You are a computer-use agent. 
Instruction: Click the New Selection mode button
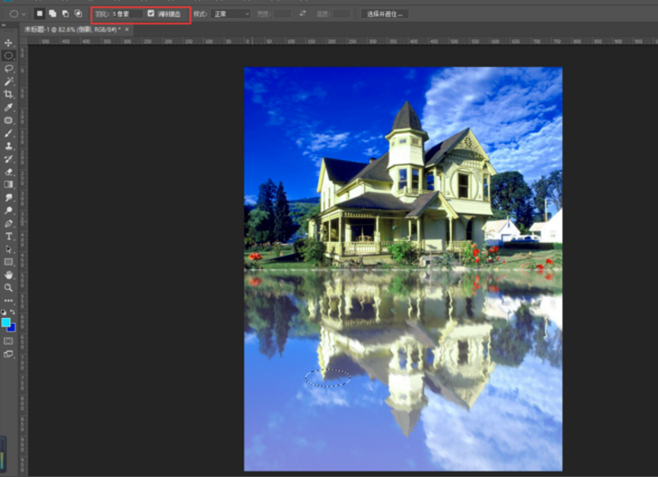tap(39, 14)
